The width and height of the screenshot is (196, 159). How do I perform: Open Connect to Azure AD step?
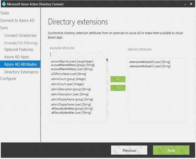click(x=17, y=20)
